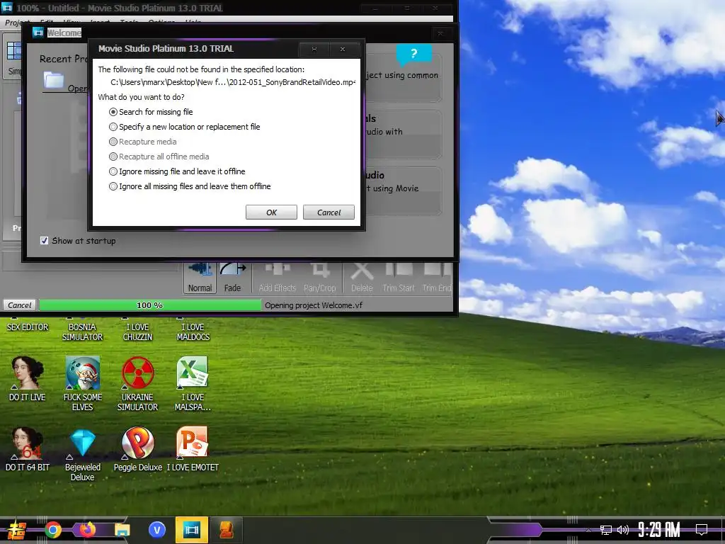
Task: Click the I LOVE CHUZZIN desktop label
Action: click(x=137, y=331)
